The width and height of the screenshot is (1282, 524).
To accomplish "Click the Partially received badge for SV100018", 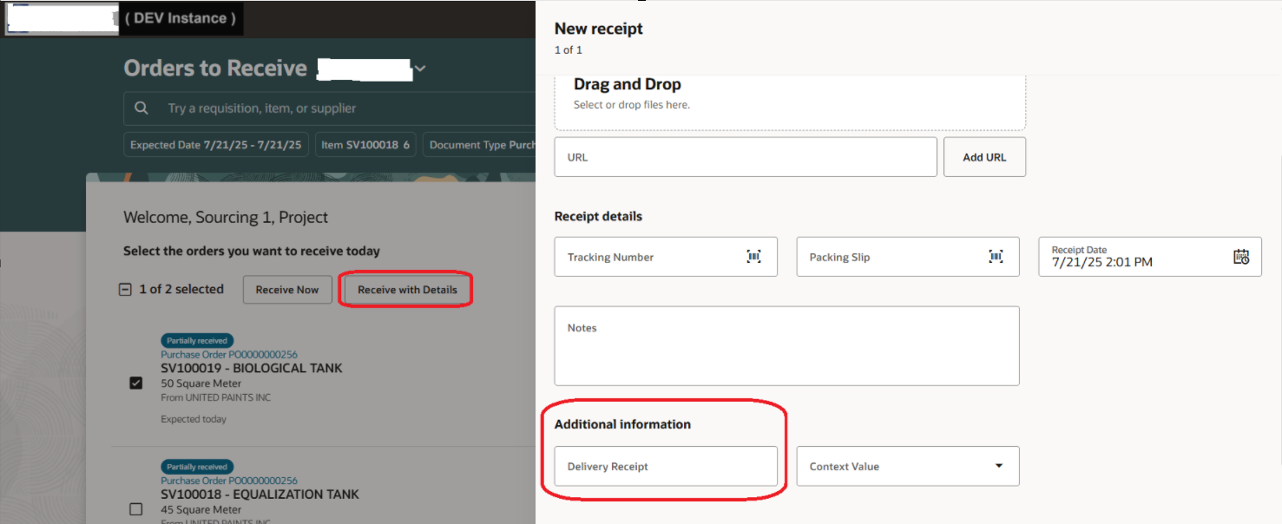I will pyautogui.click(x=197, y=467).
